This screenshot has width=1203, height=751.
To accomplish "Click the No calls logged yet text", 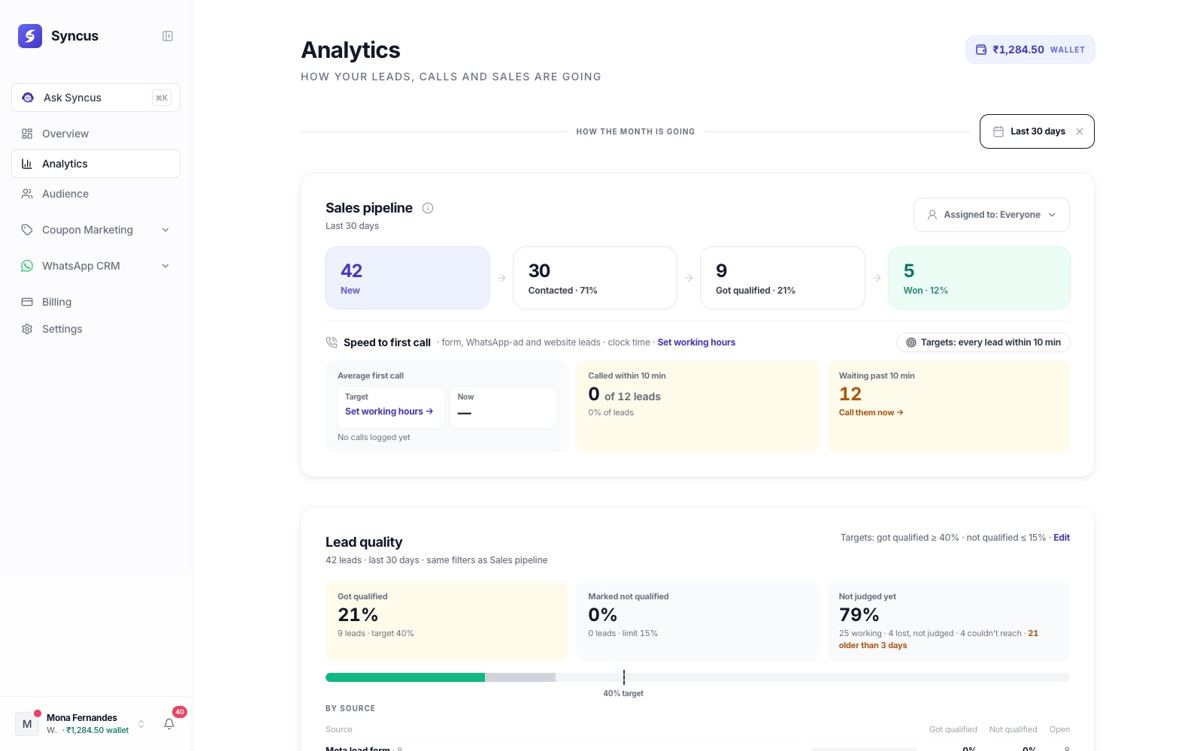I will tap(374, 437).
